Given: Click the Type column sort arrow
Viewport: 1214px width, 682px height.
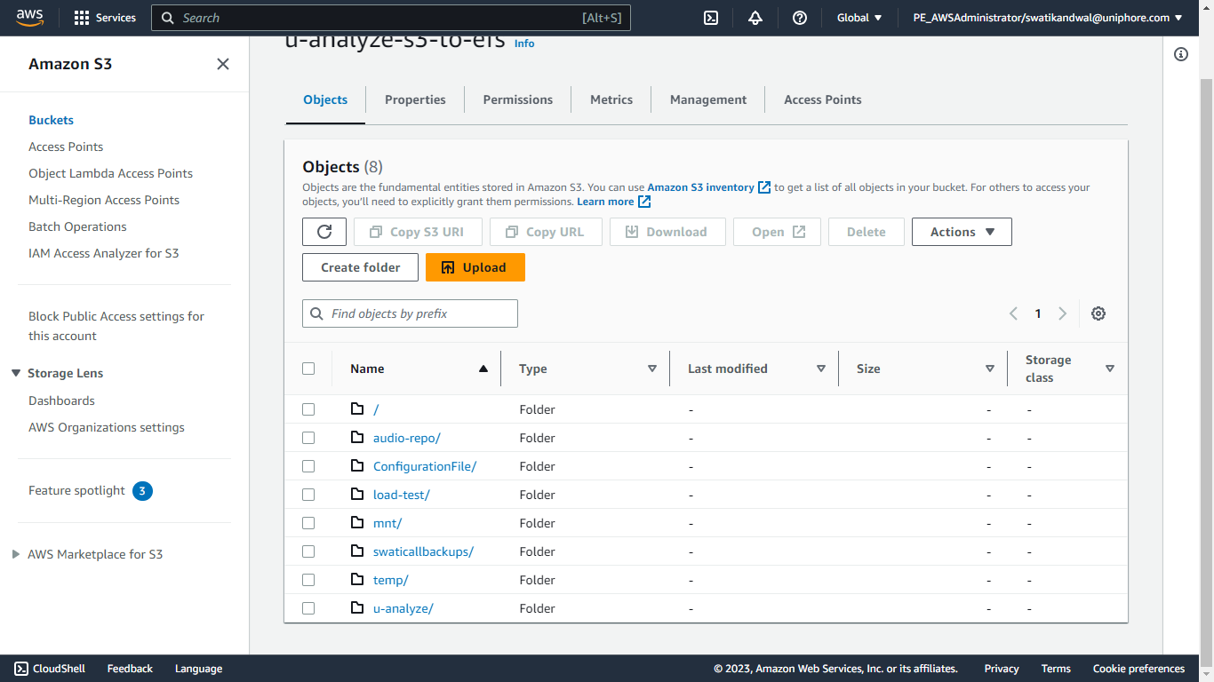Looking at the screenshot, I should 652,369.
